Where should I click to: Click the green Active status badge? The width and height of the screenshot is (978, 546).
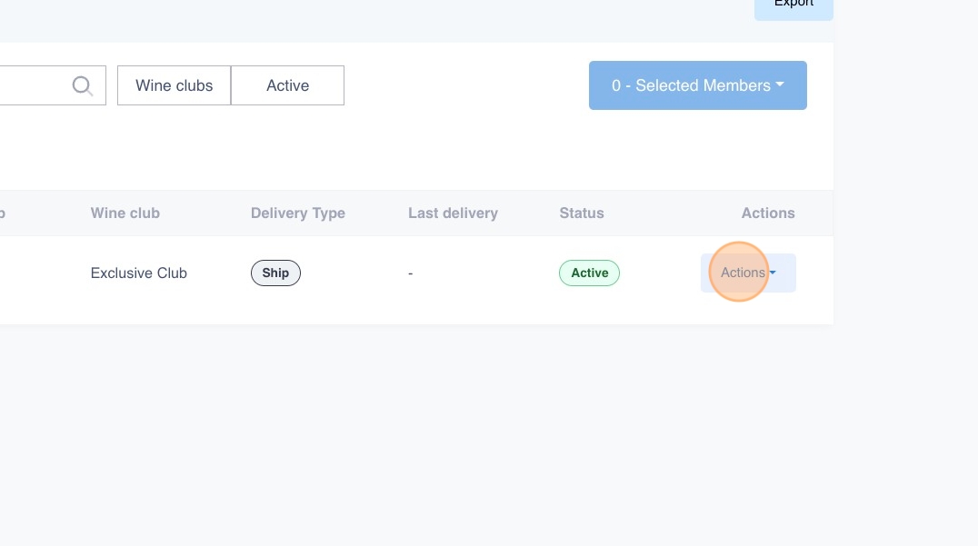pyautogui.click(x=589, y=273)
